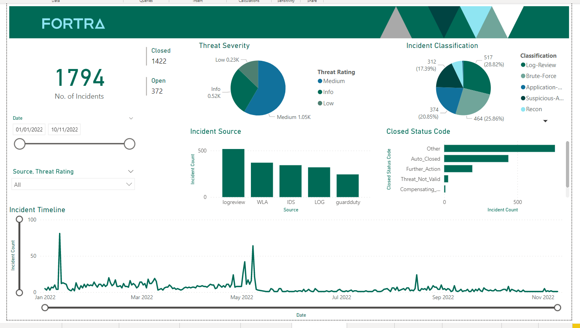Click the end date field 10/11/2022

tap(64, 129)
